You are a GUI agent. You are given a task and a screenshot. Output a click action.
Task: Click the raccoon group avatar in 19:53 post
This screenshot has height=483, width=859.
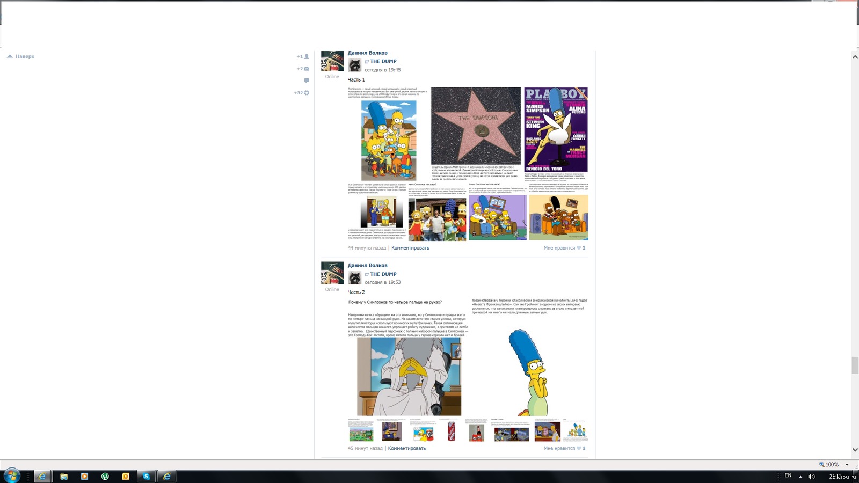[x=354, y=277]
